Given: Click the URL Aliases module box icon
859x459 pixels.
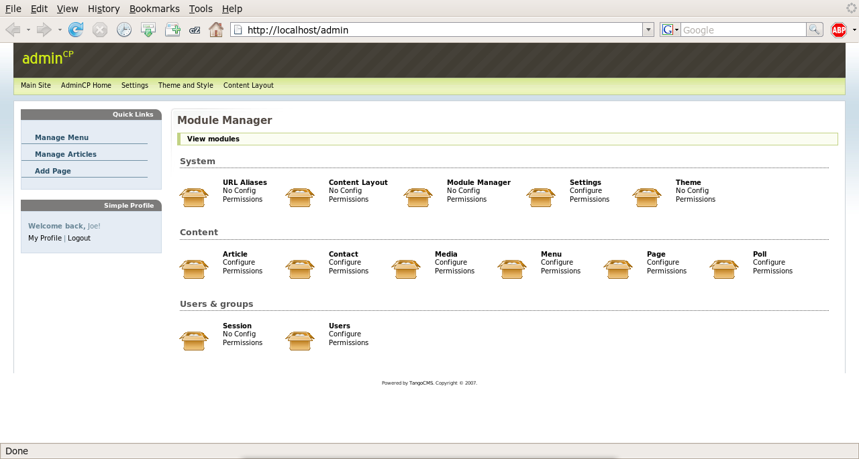Looking at the screenshot, I should pyautogui.click(x=194, y=197).
